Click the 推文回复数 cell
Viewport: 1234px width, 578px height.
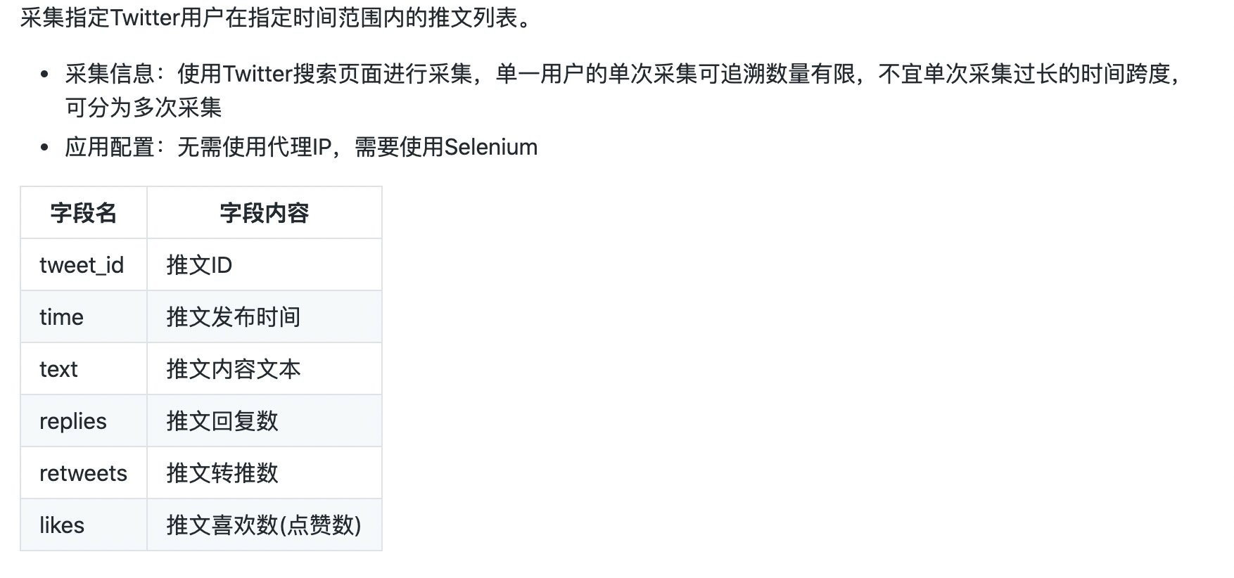[x=222, y=421]
